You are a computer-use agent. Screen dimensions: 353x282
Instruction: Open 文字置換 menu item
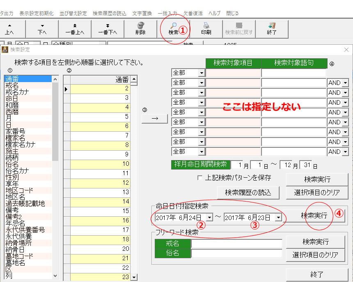tap(142, 13)
